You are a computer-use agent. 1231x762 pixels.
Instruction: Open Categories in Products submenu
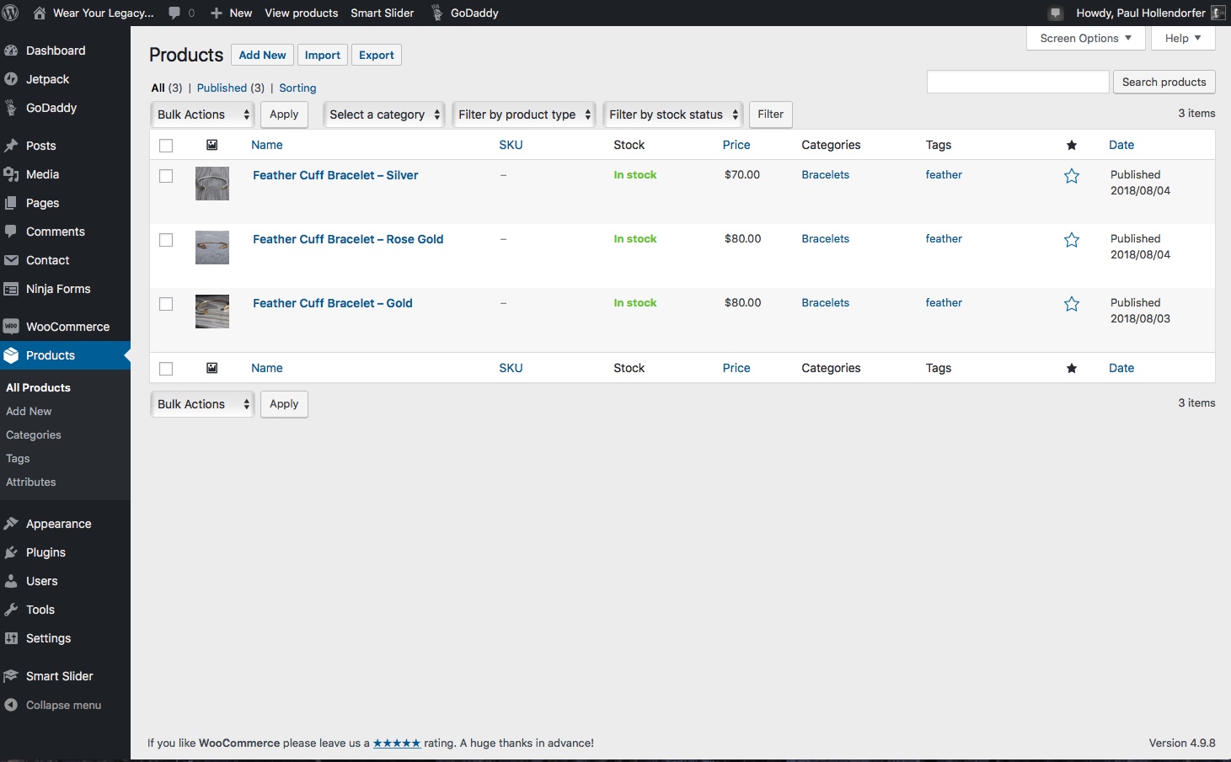coord(34,434)
